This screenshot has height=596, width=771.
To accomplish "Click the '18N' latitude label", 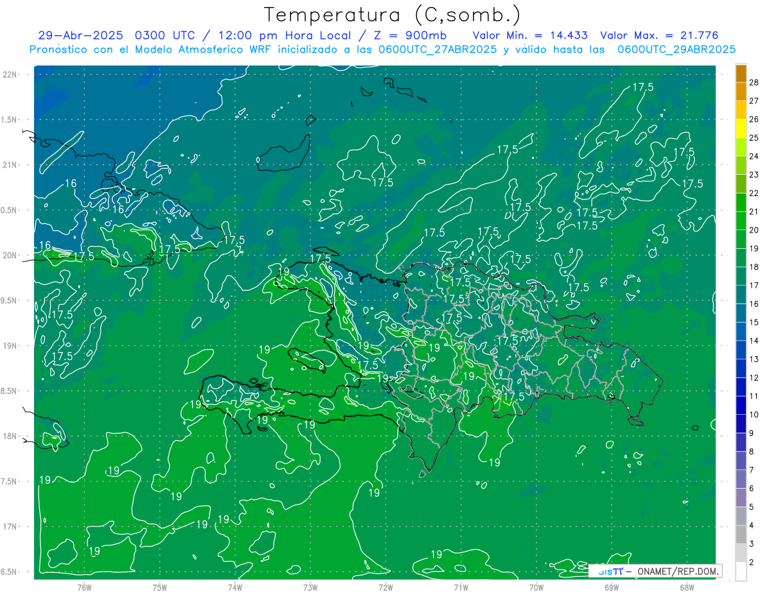I will coord(10,436).
